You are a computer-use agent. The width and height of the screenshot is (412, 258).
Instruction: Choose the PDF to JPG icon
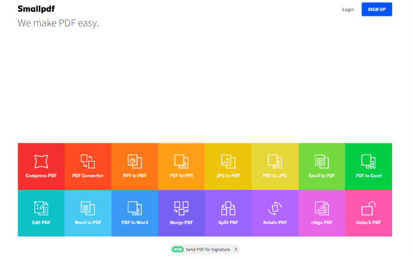coord(275,161)
